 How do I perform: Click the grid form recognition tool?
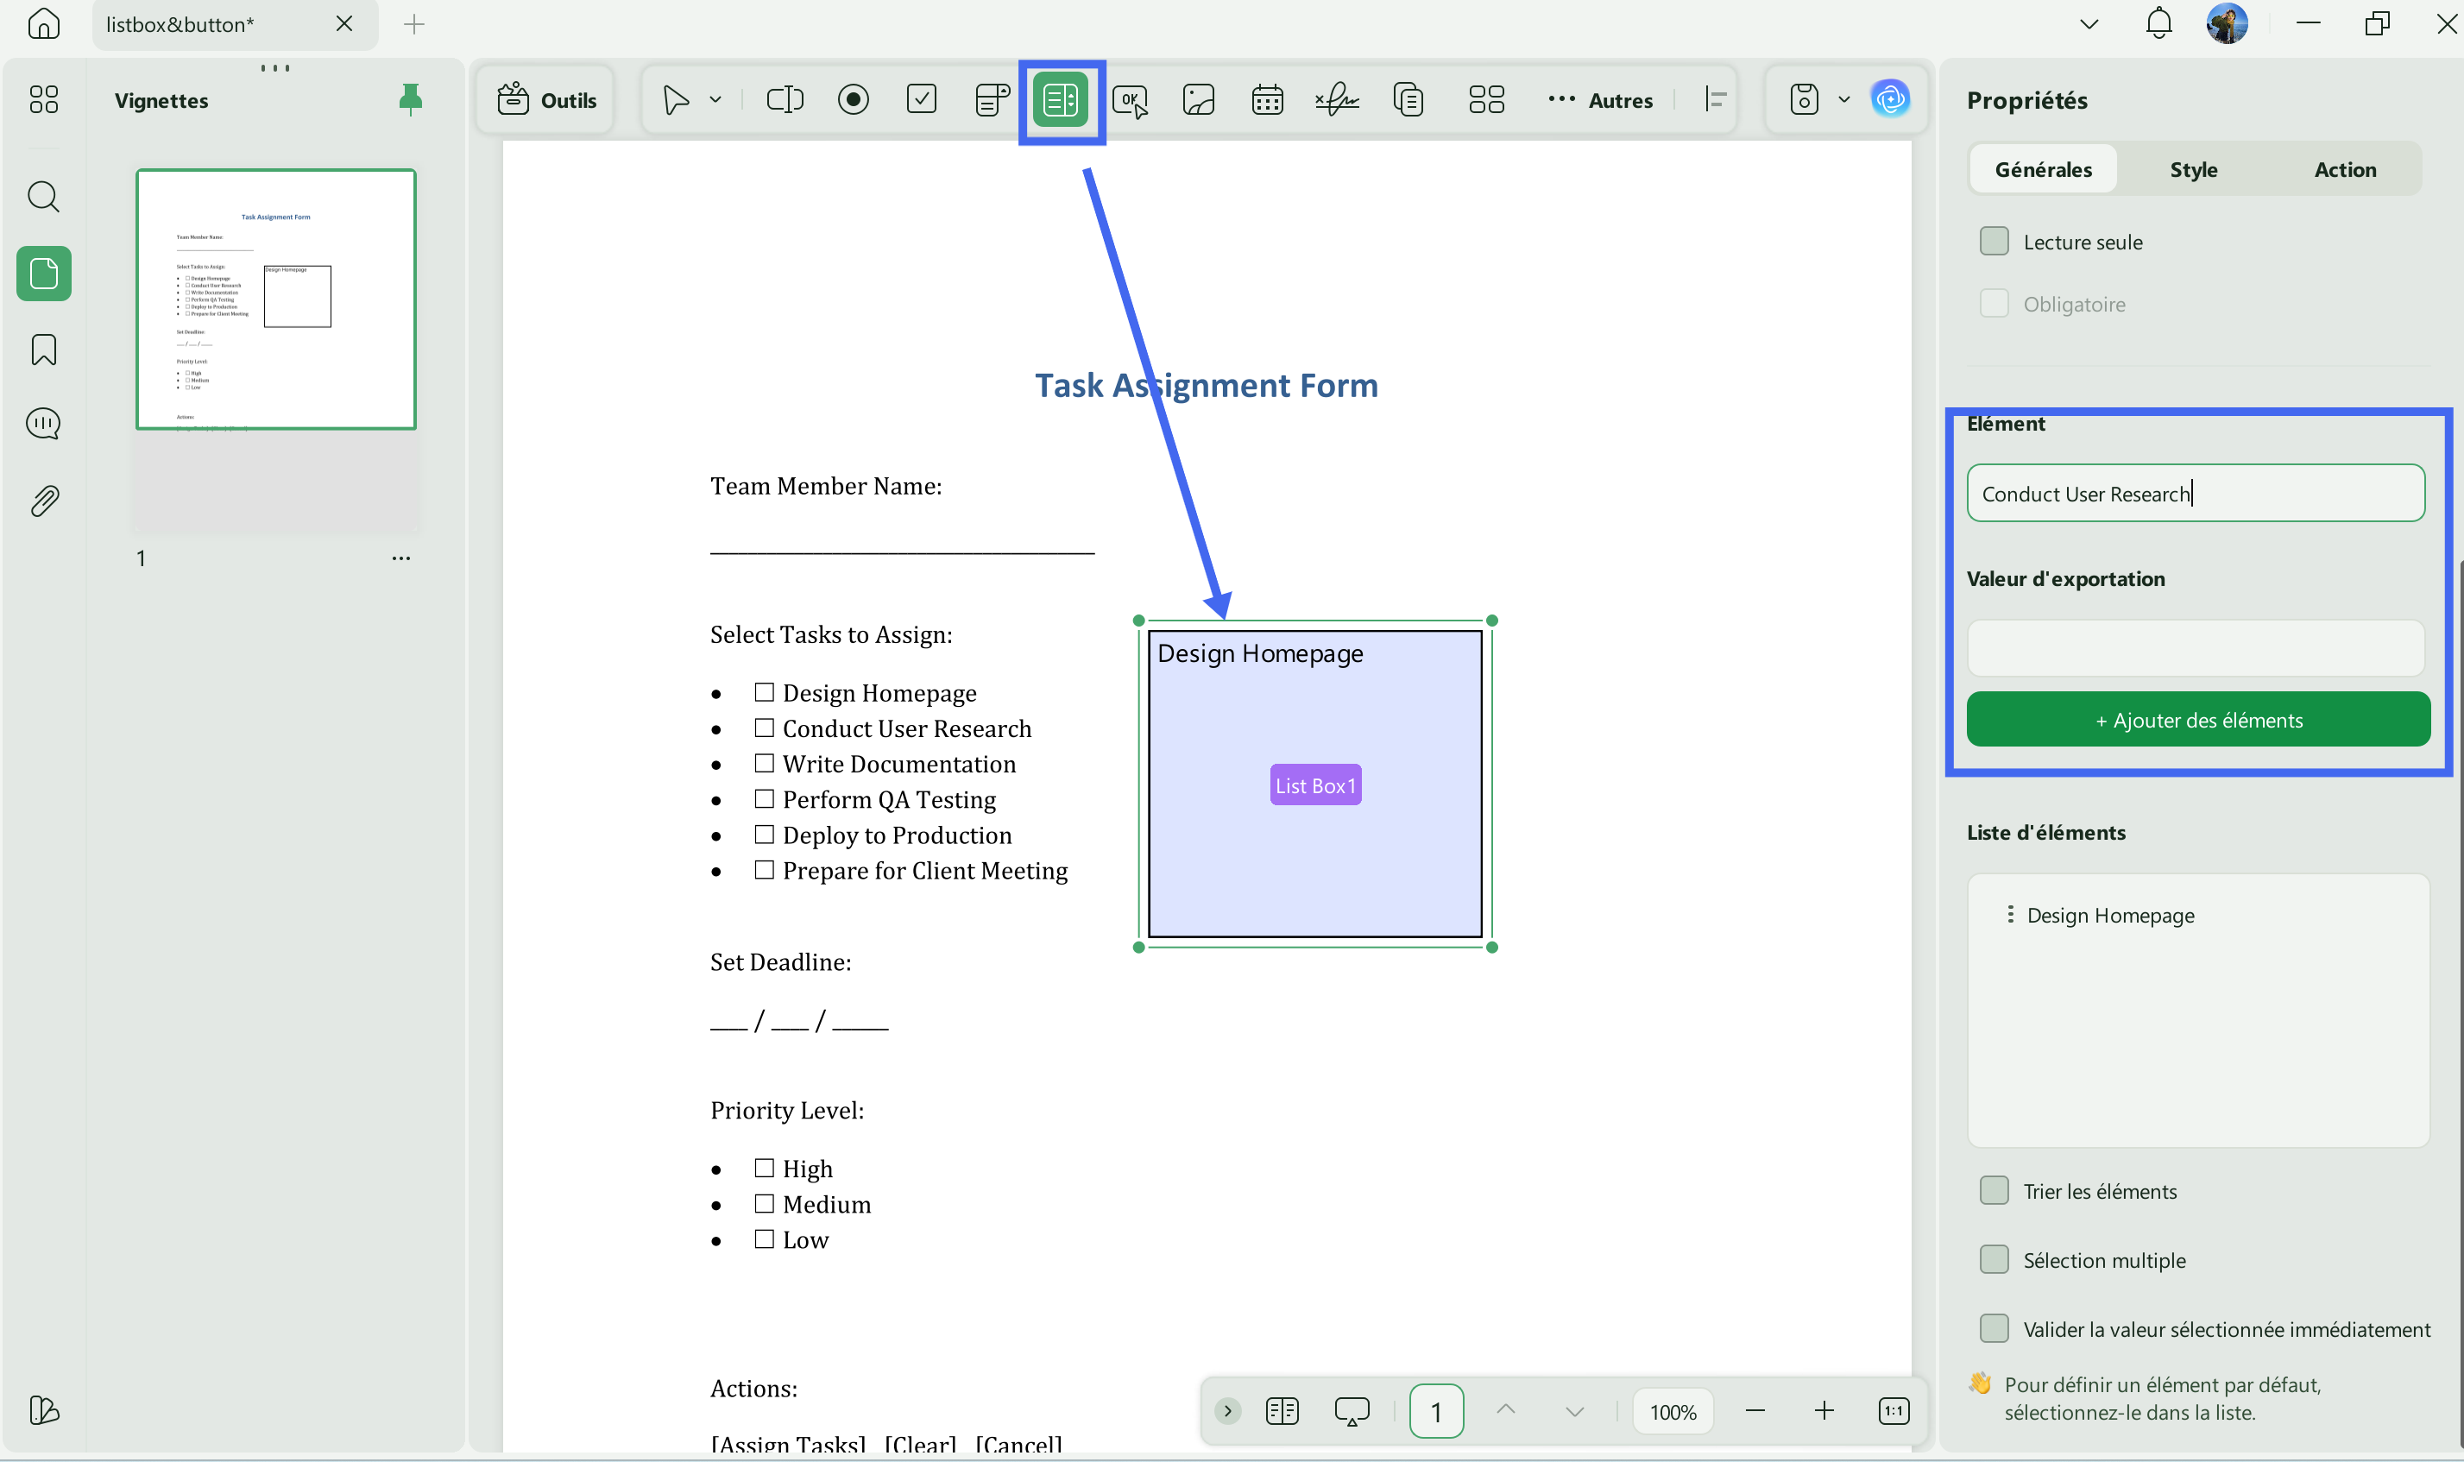[x=1485, y=99]
